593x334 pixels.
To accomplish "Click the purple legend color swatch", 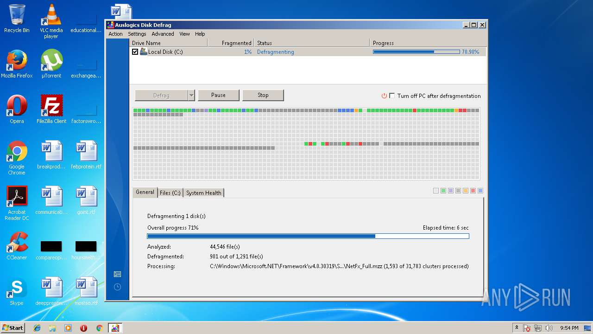I will [x=451, y=191].
